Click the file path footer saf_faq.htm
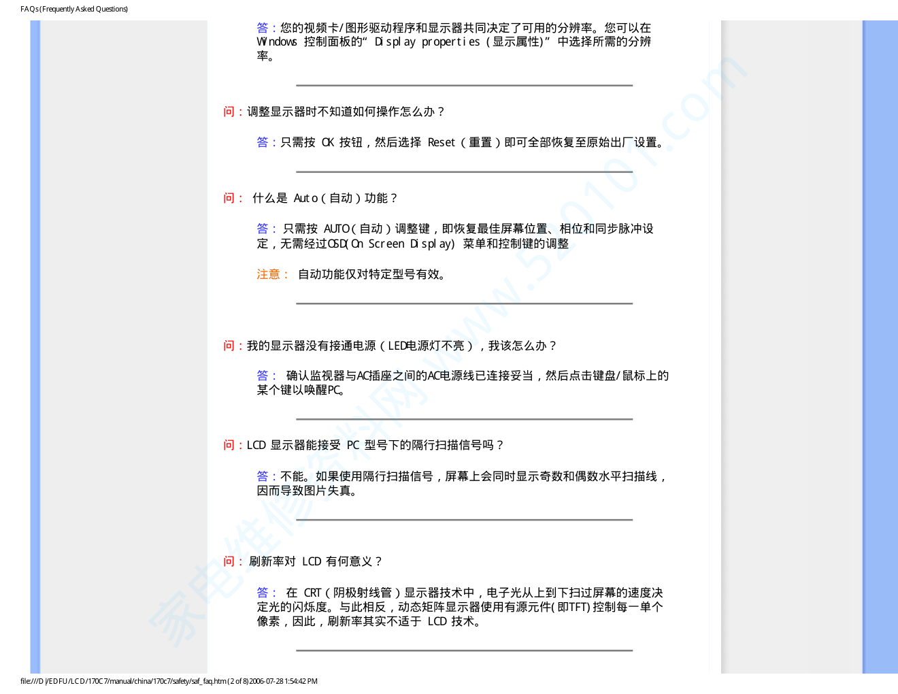898x694 pixels. 169,681
